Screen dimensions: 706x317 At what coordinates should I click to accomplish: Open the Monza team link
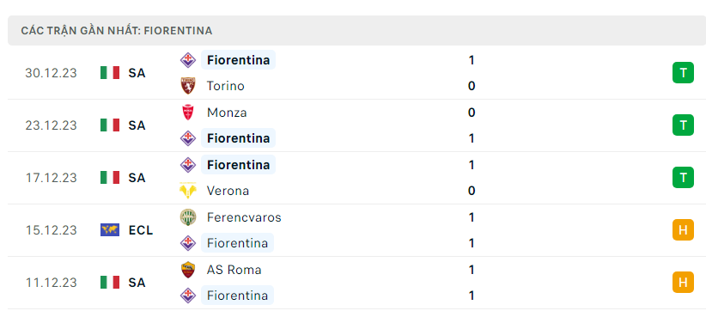[x=227, y=113]
